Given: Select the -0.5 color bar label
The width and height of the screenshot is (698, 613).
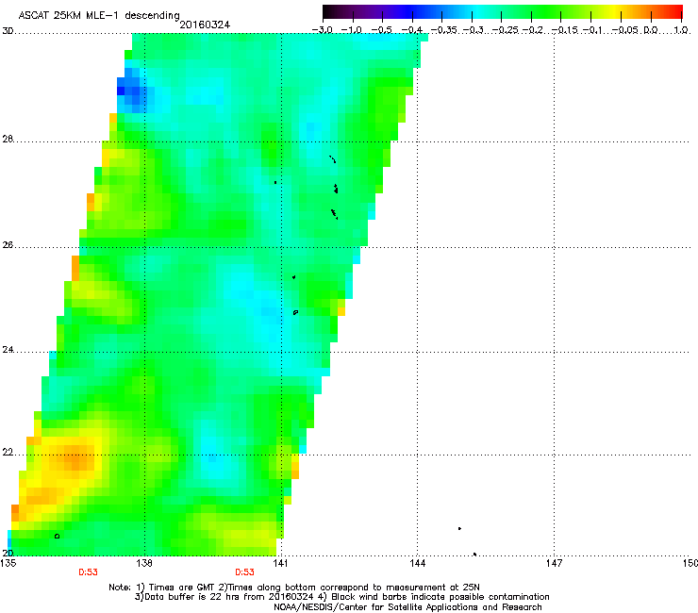Looking at the screenshot, I should tap(382, 30).
